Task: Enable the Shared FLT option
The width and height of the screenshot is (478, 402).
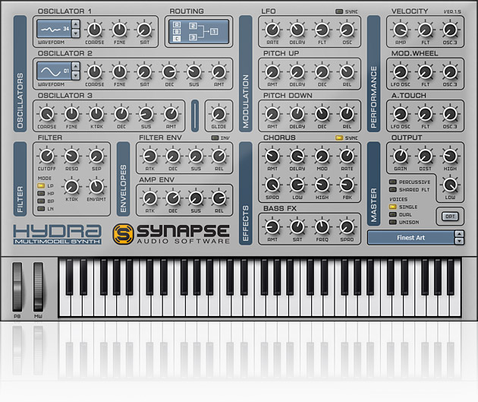Action: click(393, 189)
